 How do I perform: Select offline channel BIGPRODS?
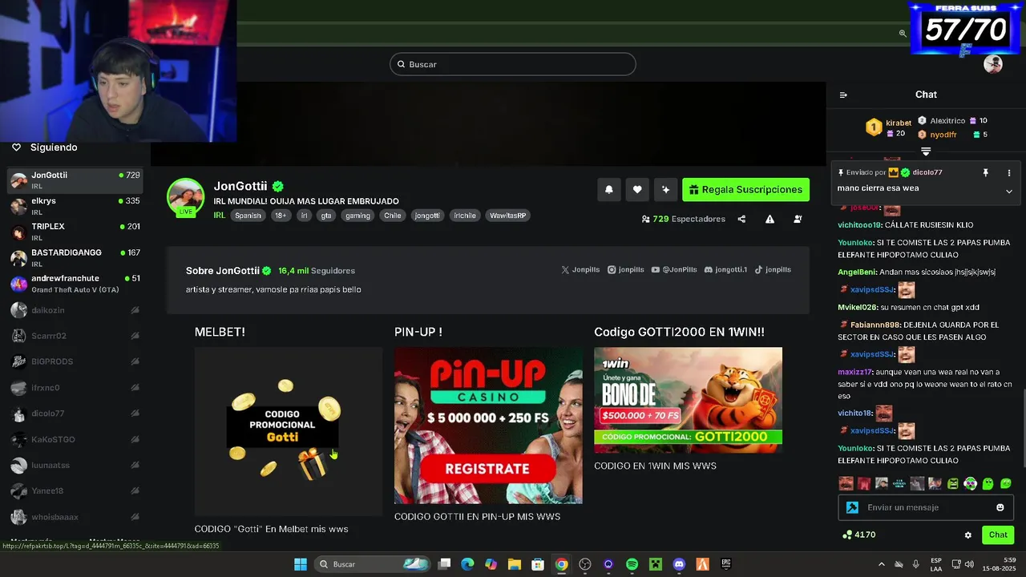coord(75,361)
